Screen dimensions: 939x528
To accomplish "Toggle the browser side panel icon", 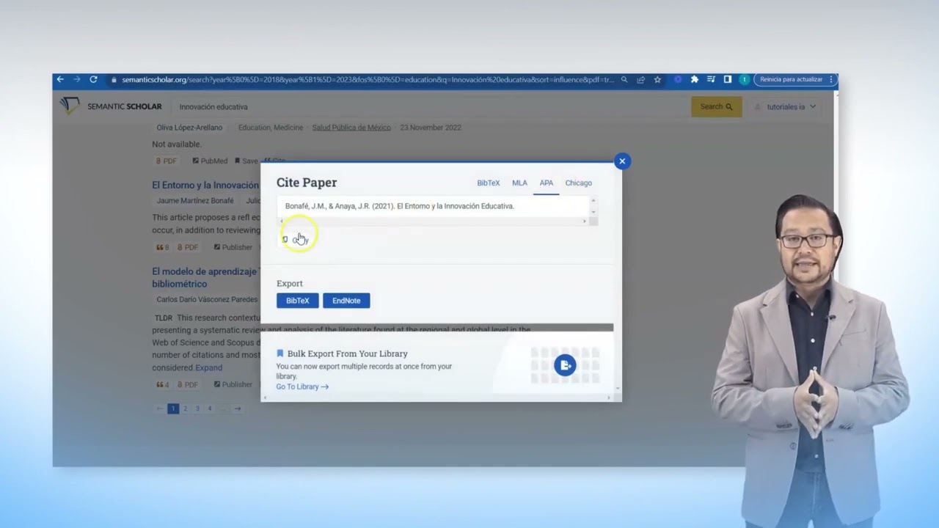I will pyautogui.click(x=727, y=79).
